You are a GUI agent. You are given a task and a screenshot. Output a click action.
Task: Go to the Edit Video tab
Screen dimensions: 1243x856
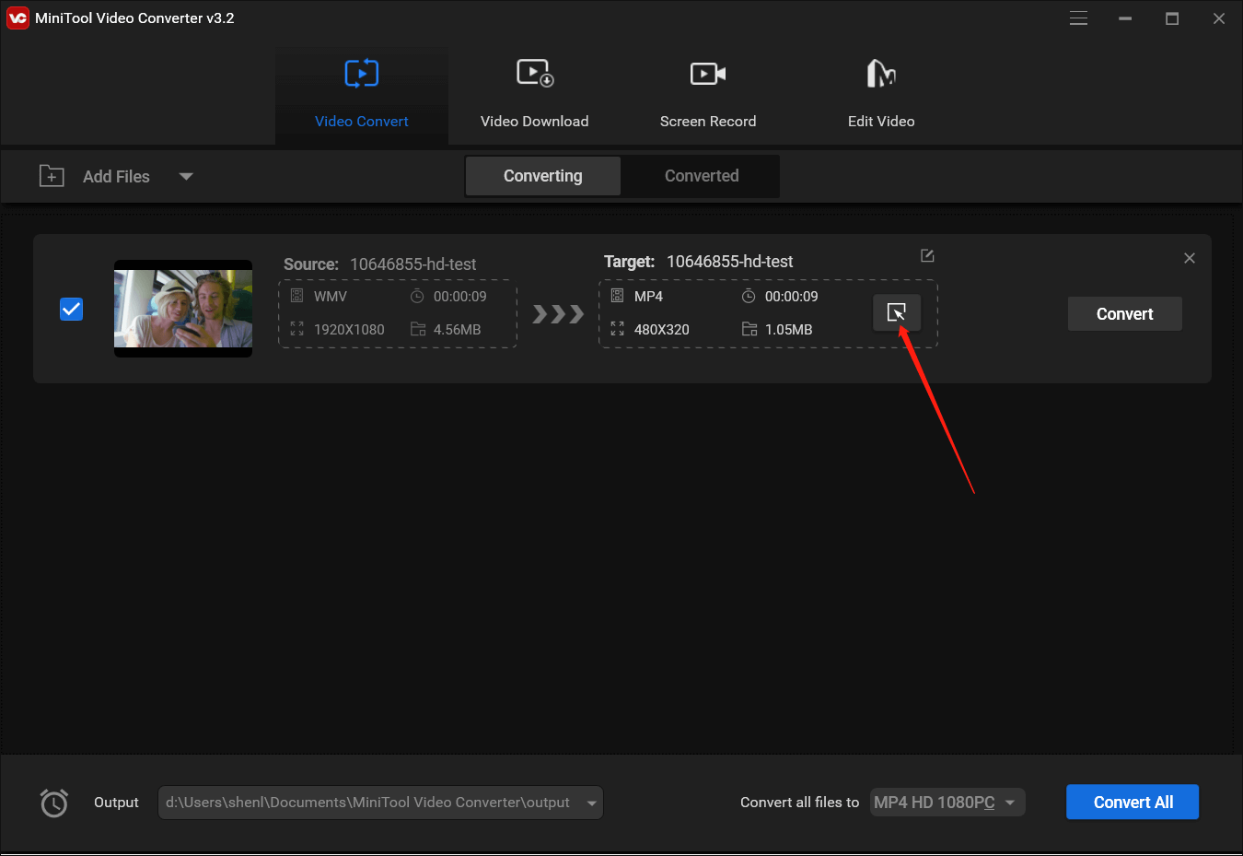pos(881,96)
